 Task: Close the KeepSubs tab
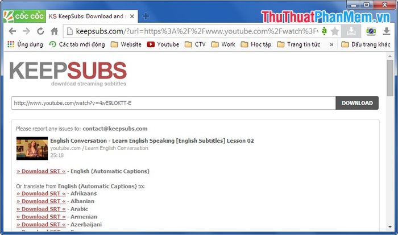pyautogui.click(x=132, y=17)
